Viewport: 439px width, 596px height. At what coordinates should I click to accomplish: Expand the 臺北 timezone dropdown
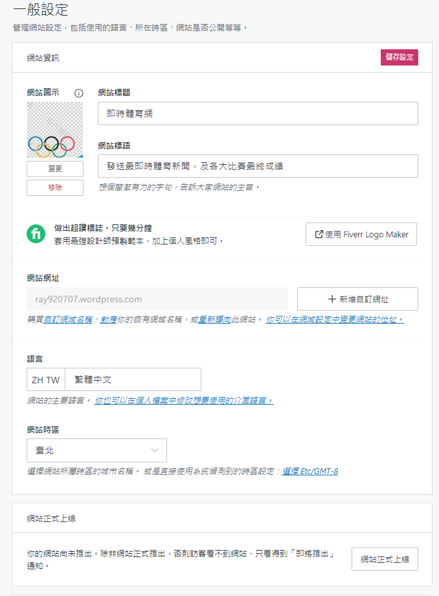96,450
